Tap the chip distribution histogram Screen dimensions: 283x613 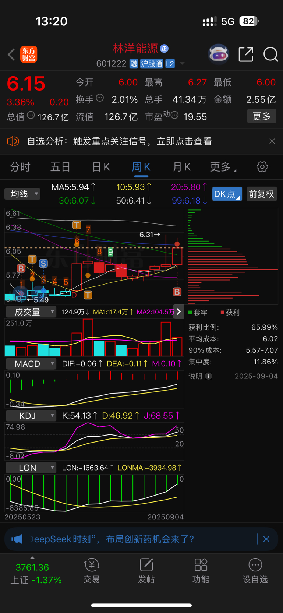tap(233, 256)
